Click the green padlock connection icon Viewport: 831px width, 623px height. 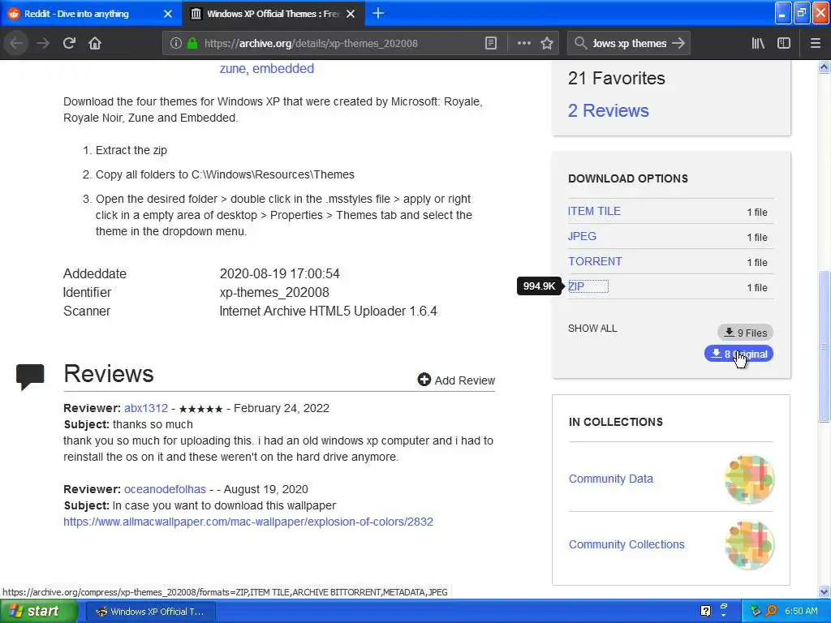(192, 44)
